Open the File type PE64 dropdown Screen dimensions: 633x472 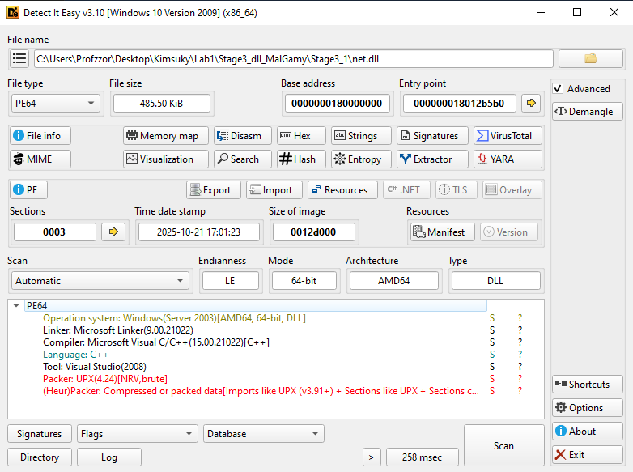coord(55,104)
